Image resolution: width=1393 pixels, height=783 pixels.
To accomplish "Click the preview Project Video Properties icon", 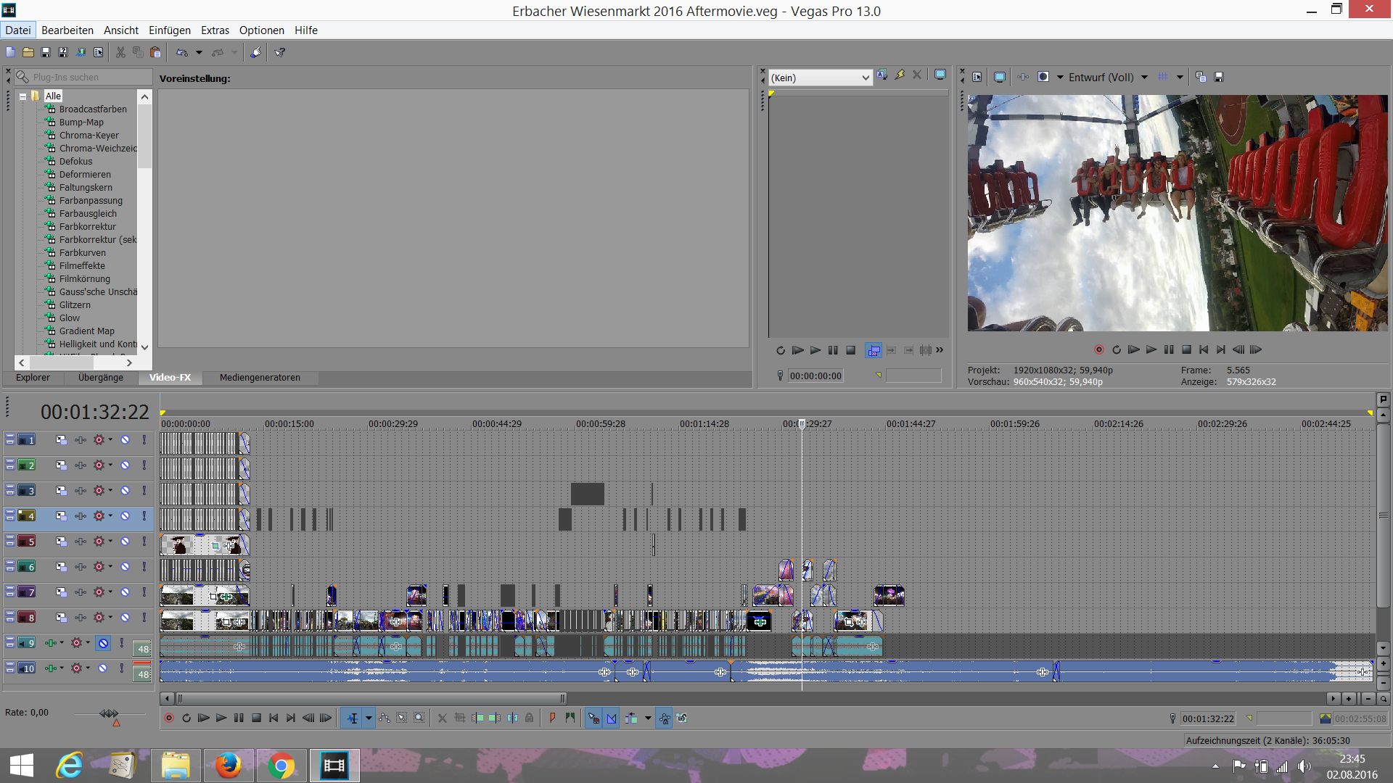I will tap(977, 78).
